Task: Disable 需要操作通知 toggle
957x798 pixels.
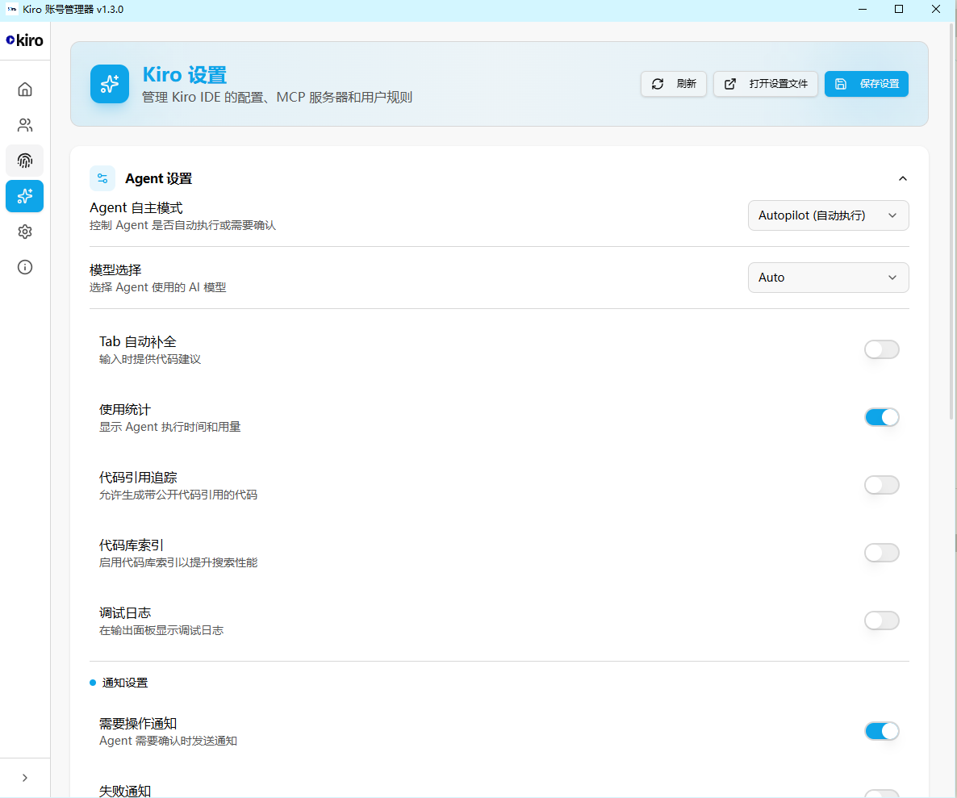Action: (881, 731)
